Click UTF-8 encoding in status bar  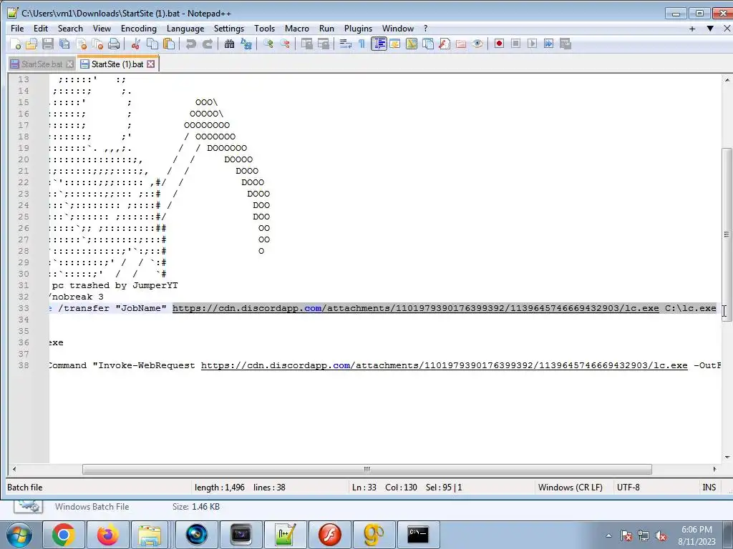(x=628, y=488)
